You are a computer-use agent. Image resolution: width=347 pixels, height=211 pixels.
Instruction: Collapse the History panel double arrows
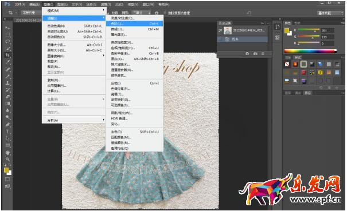tap(262, 23)
